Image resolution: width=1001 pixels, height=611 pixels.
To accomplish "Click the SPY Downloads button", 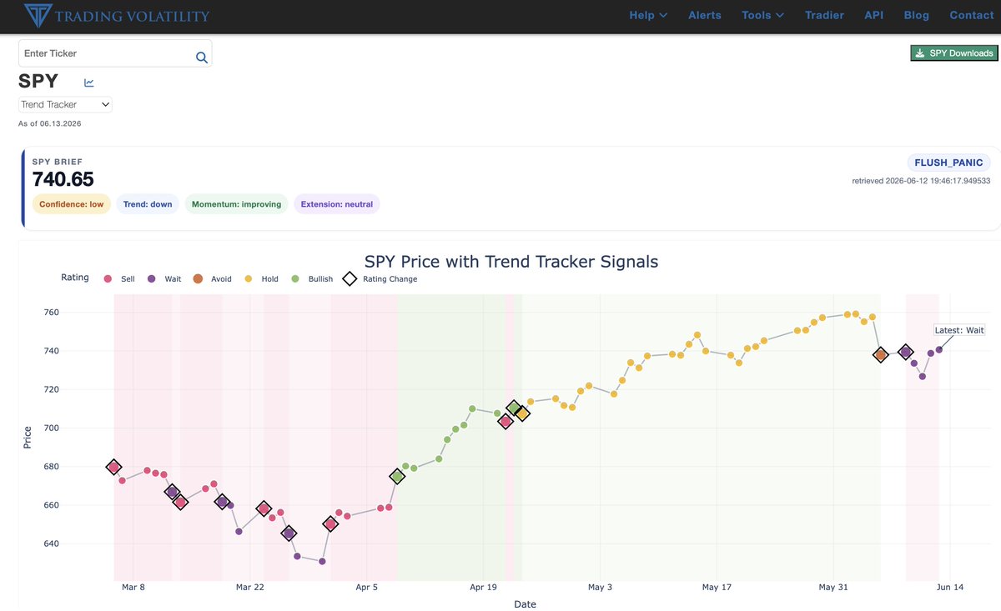I will click(x=954, y=53).
